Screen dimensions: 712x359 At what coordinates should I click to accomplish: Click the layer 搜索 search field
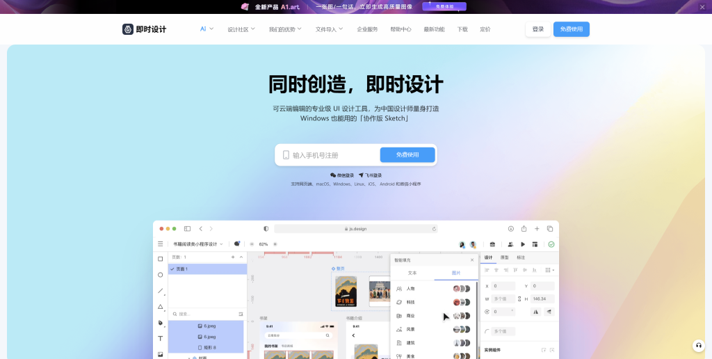point(203,314)
